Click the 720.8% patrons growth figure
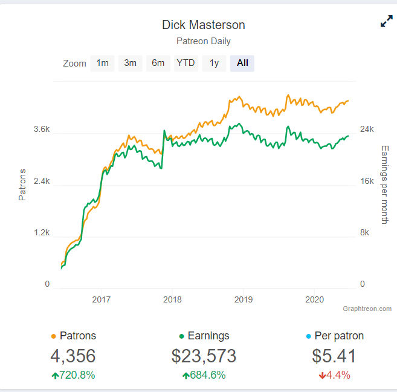397x392 pixels. click(77, 375)
